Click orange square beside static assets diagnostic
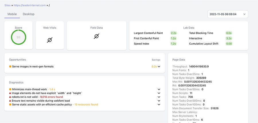Screen dimensions: 258x123 click(x=10, y=104)
